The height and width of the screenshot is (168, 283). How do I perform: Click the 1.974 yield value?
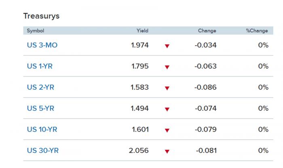click(x=140, y=45)
